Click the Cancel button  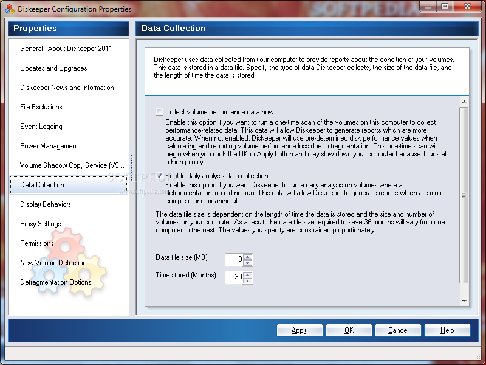[398, 330]
